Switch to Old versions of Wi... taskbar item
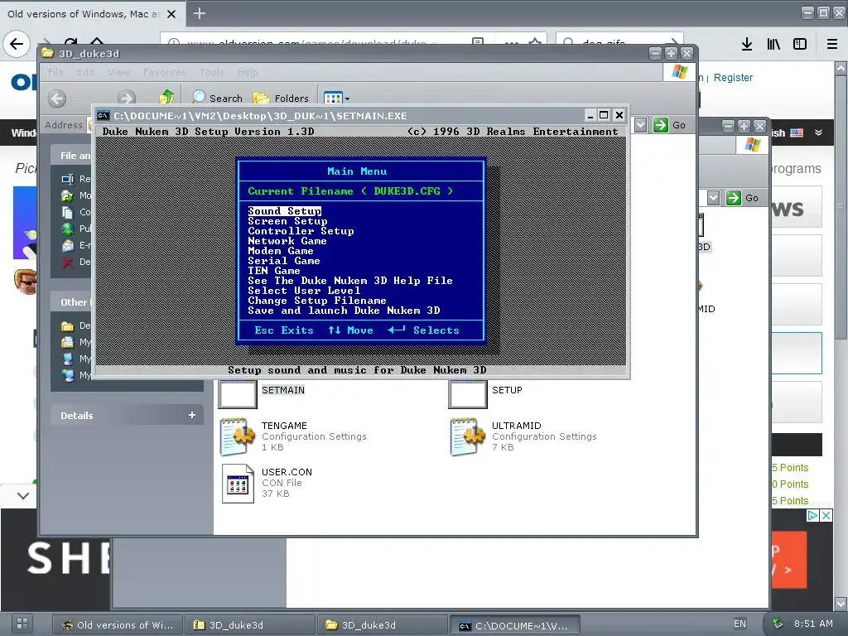848x636 pixels. [118, 625]
